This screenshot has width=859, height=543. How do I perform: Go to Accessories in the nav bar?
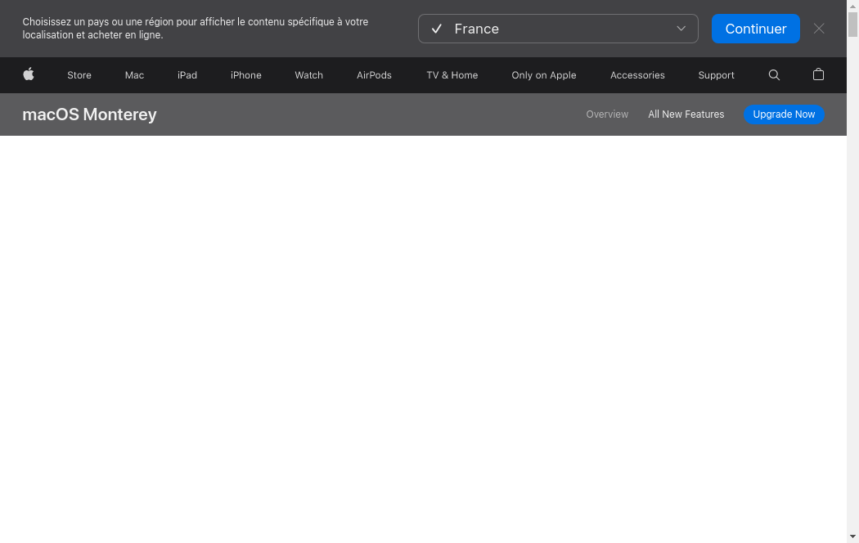636,75
